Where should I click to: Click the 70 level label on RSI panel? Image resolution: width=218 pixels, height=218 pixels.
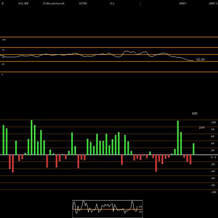pyautogui.click(x=3, y=50)
